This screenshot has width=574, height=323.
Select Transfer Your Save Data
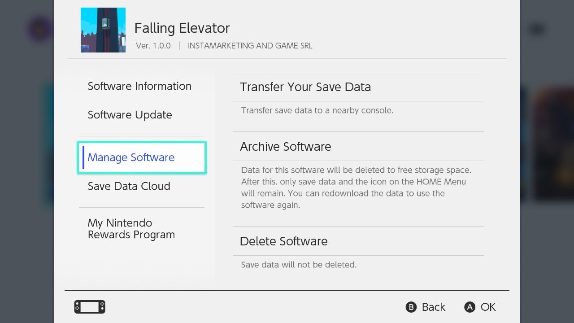tap(306, 87)
